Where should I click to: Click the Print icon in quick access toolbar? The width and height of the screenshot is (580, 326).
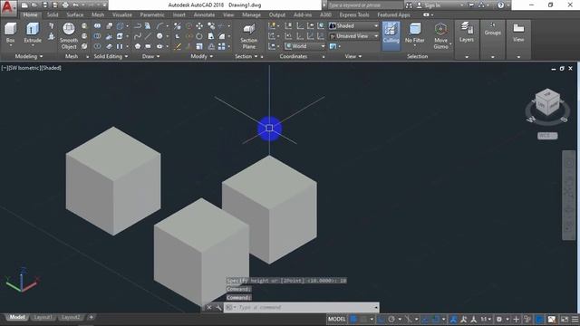[65, 5]
